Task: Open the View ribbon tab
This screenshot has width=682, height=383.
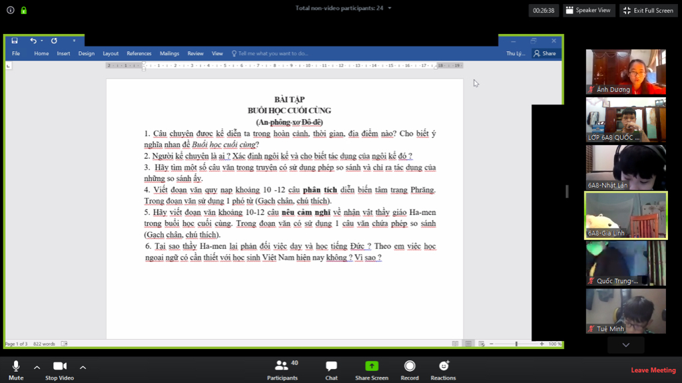Action: tap(218, 54)
